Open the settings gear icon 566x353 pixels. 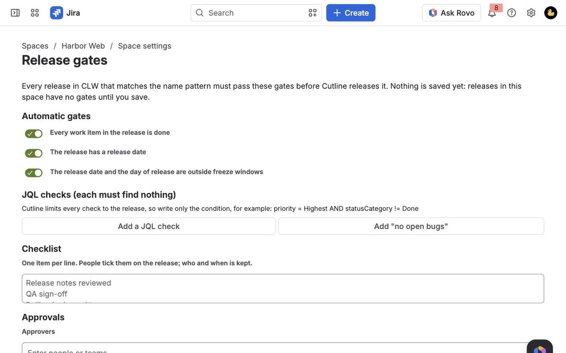coord(531,13)
